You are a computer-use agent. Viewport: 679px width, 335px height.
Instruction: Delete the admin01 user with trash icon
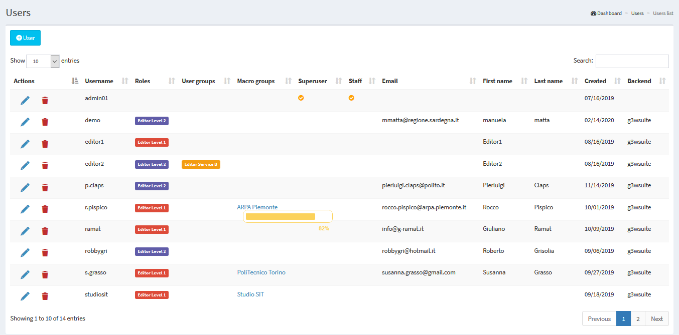click(x=45, y=101)
